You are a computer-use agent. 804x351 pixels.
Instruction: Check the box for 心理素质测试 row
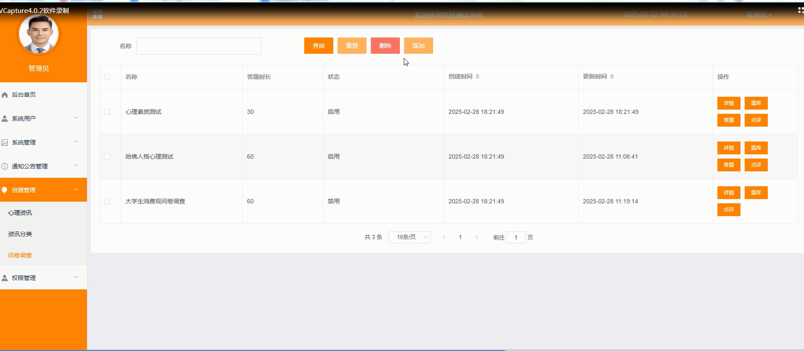[107, 112]
